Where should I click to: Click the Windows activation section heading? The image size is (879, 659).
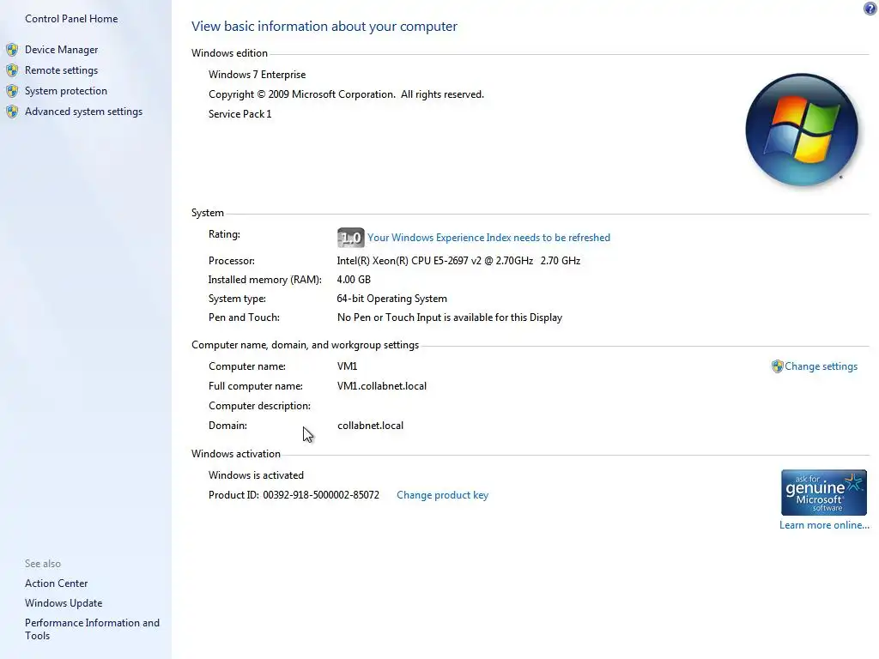click(236, 454)
